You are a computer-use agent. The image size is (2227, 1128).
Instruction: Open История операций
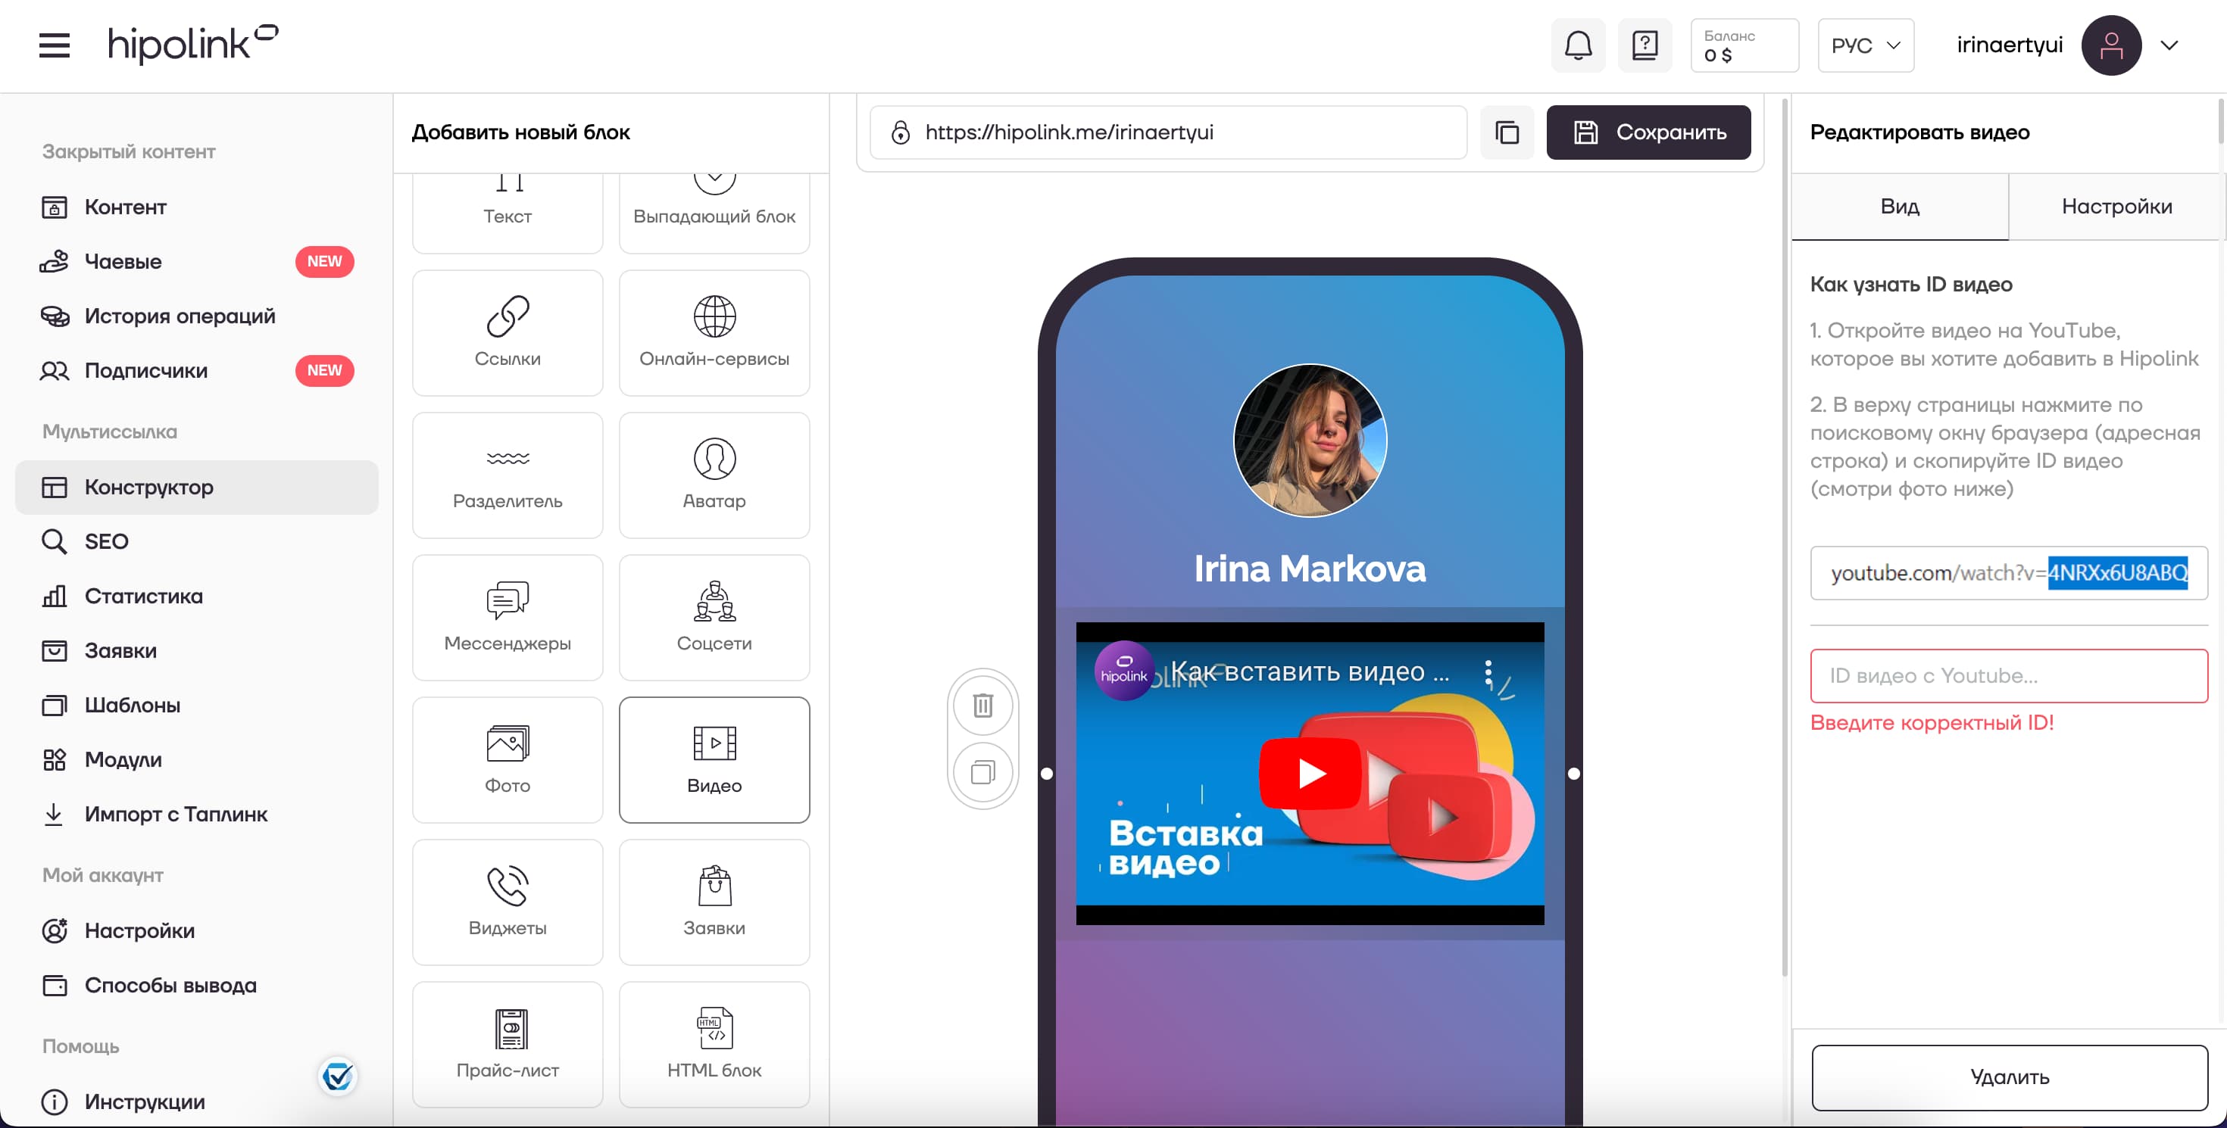[197, 316]
